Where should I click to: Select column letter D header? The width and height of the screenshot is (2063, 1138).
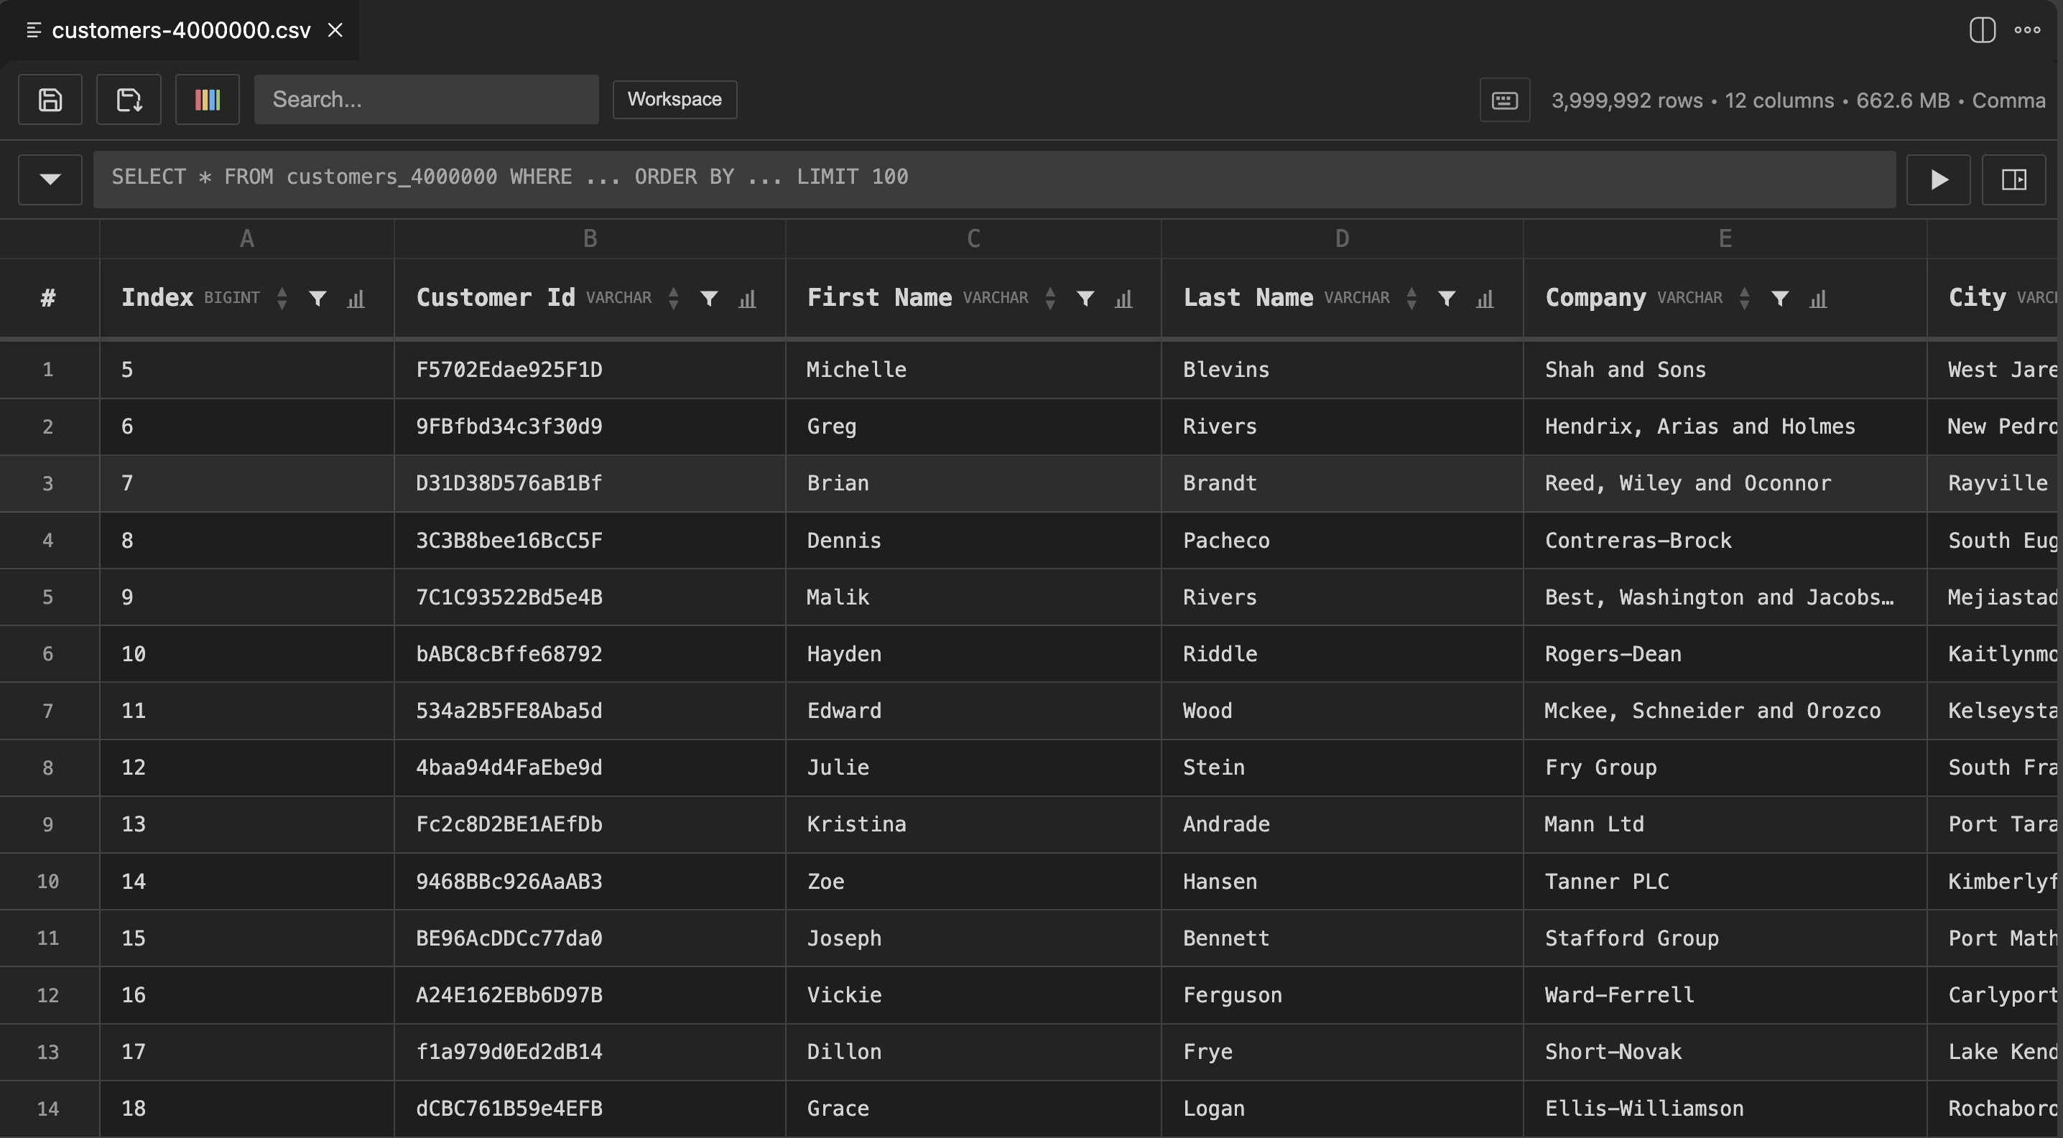coord(1343,238)
